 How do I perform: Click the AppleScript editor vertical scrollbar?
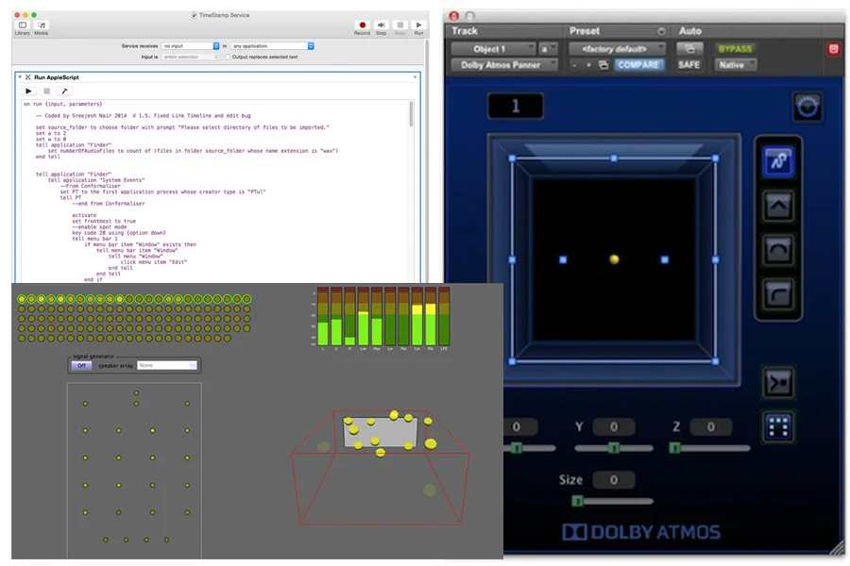[411, 114]
